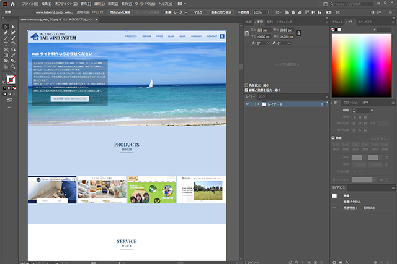The width and height of the screenshot is (397, 264).
Task: Open the ファイル(F) menu
Action: pyautogui.click(x=30, y=4)
